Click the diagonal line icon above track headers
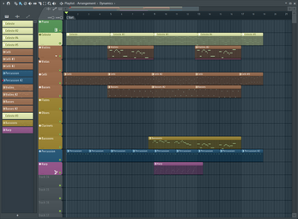This screenshot has width=298, height=219. [54, 9]
